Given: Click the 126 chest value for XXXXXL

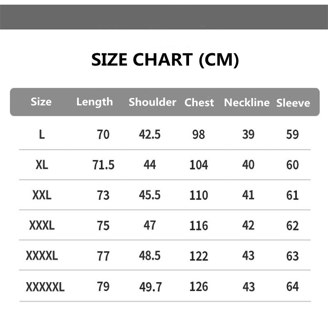Looking at the screenshot, I should click(x=199, y=287).
